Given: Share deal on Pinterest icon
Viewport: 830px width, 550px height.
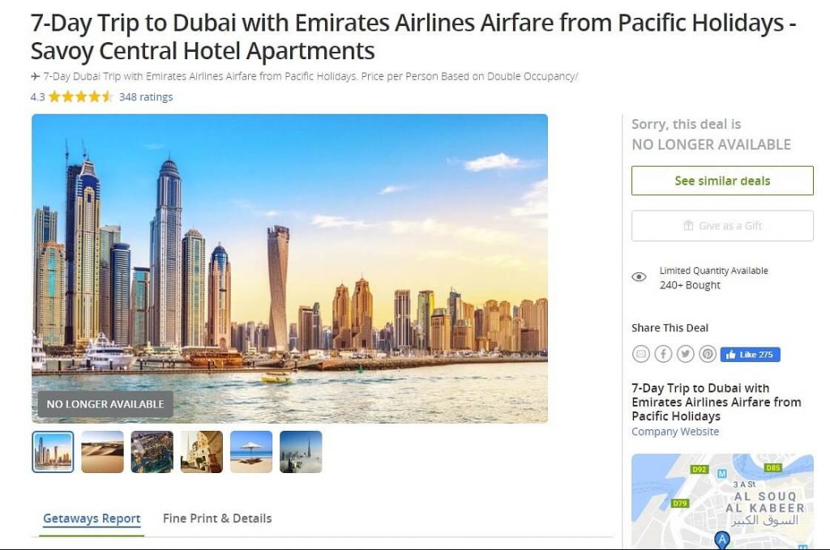Looking at the screenshot, I should coord(708,354).
